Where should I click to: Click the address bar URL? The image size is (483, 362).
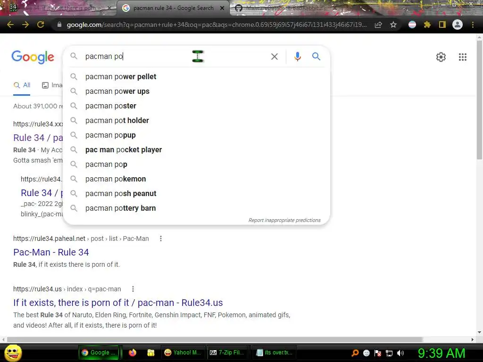(216, 25)
